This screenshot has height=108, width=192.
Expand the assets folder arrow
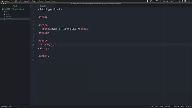tap(3, 14)
